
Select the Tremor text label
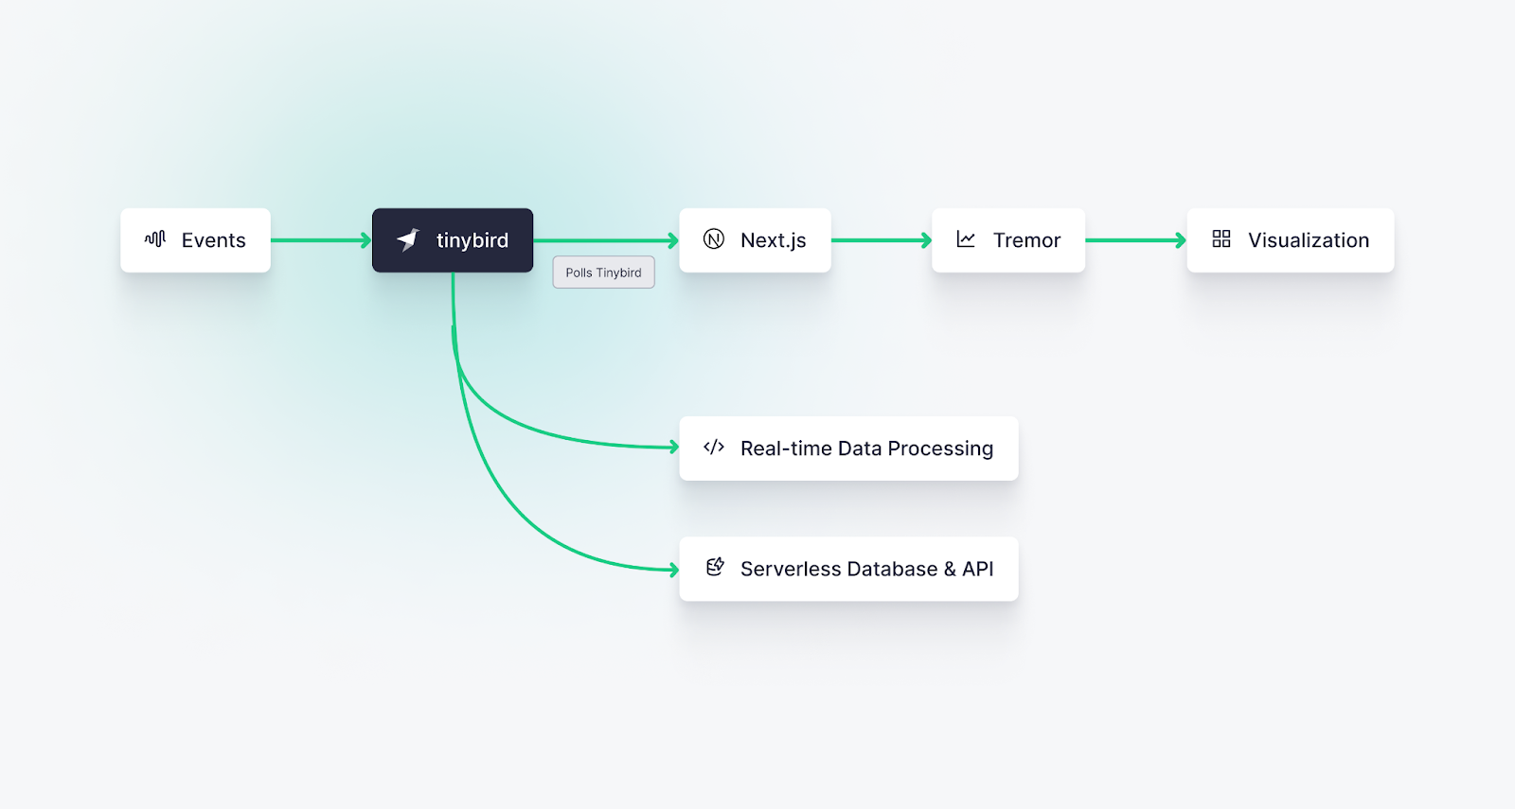1026,240
